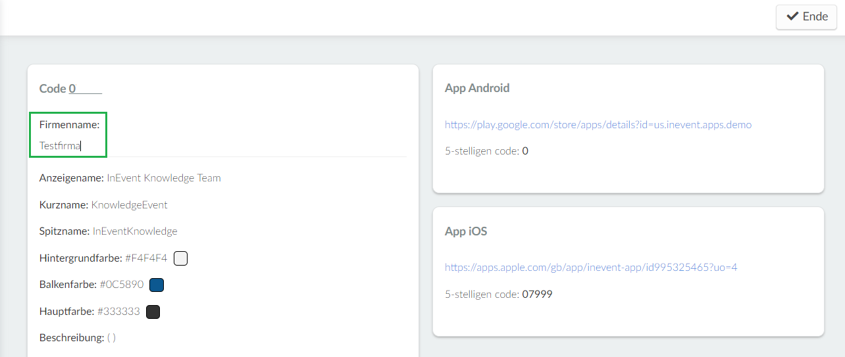
Task: Click the Ende button checkmark icon
Action: (x=792, y=16)
